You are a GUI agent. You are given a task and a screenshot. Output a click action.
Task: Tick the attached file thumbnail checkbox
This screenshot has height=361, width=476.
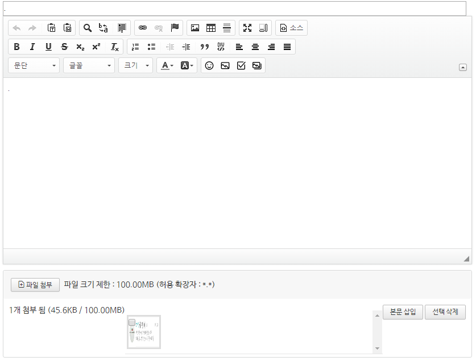132,322
